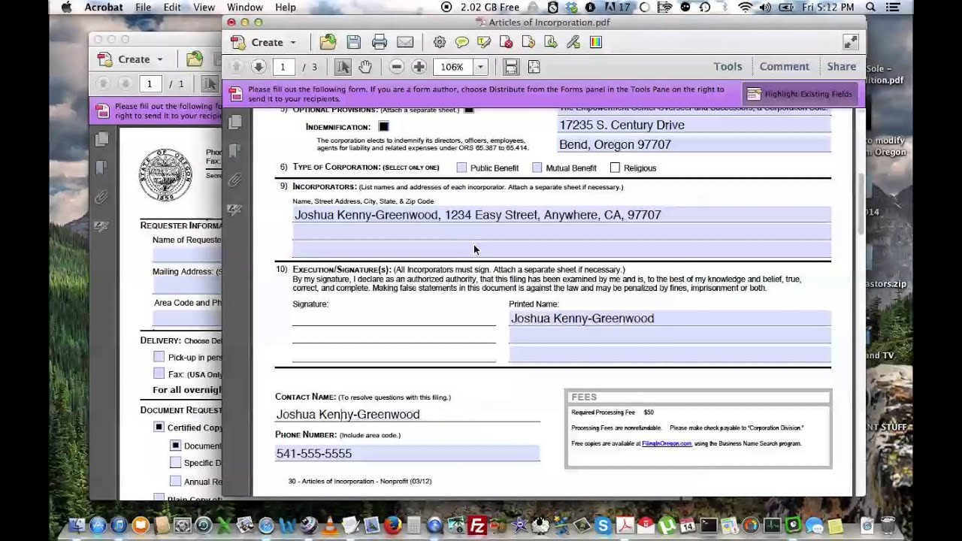Click the rainbow color toolbar icon
The image size is (962, 541).
[596, 42]
